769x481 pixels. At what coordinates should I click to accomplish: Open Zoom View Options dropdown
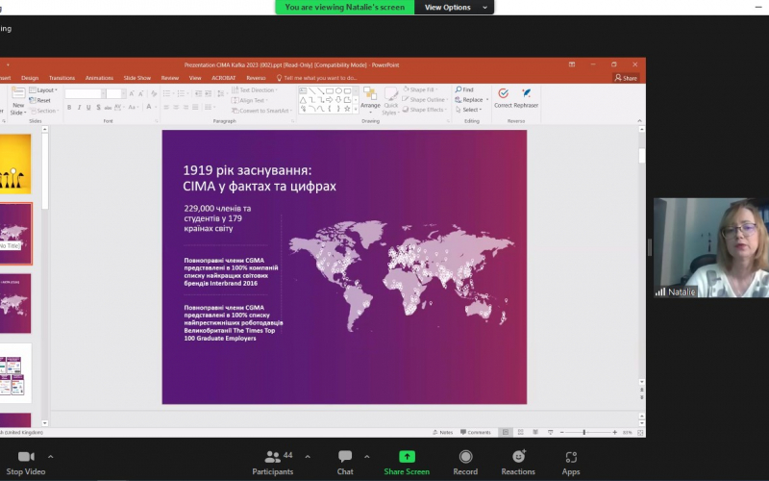tap(454, 7)
